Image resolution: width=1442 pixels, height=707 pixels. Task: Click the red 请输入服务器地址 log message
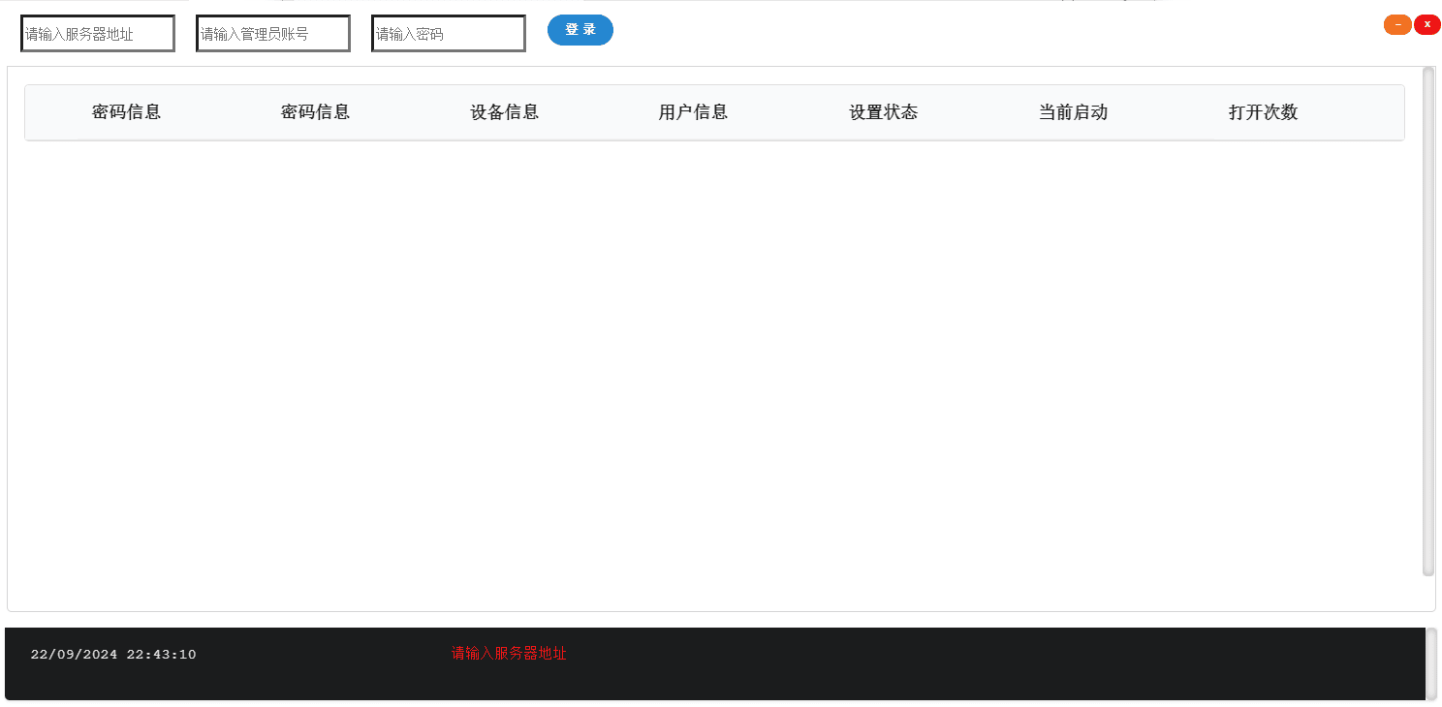(509, 654)
